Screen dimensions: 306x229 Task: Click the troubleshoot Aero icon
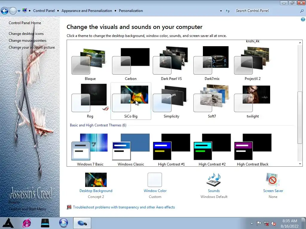[x=69, y=207]
